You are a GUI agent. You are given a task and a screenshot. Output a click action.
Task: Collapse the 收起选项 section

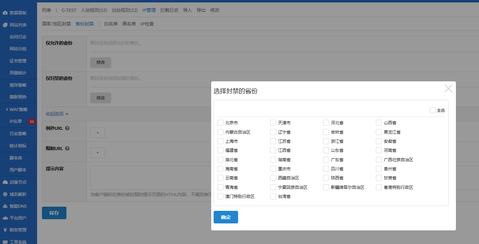[57, 114]
